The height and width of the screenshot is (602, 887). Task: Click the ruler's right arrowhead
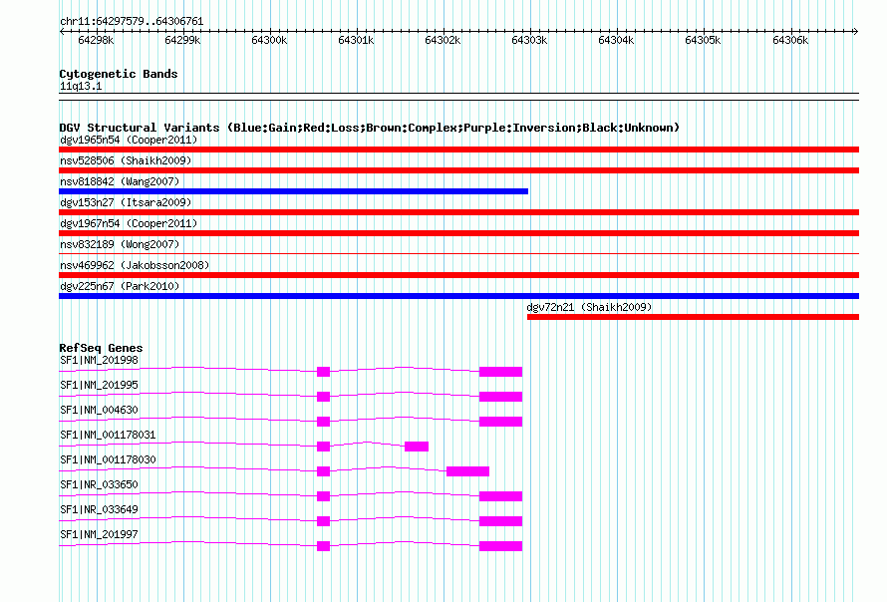pos(856,31)
